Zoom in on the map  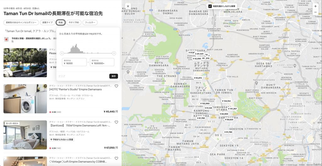[315, 6]
